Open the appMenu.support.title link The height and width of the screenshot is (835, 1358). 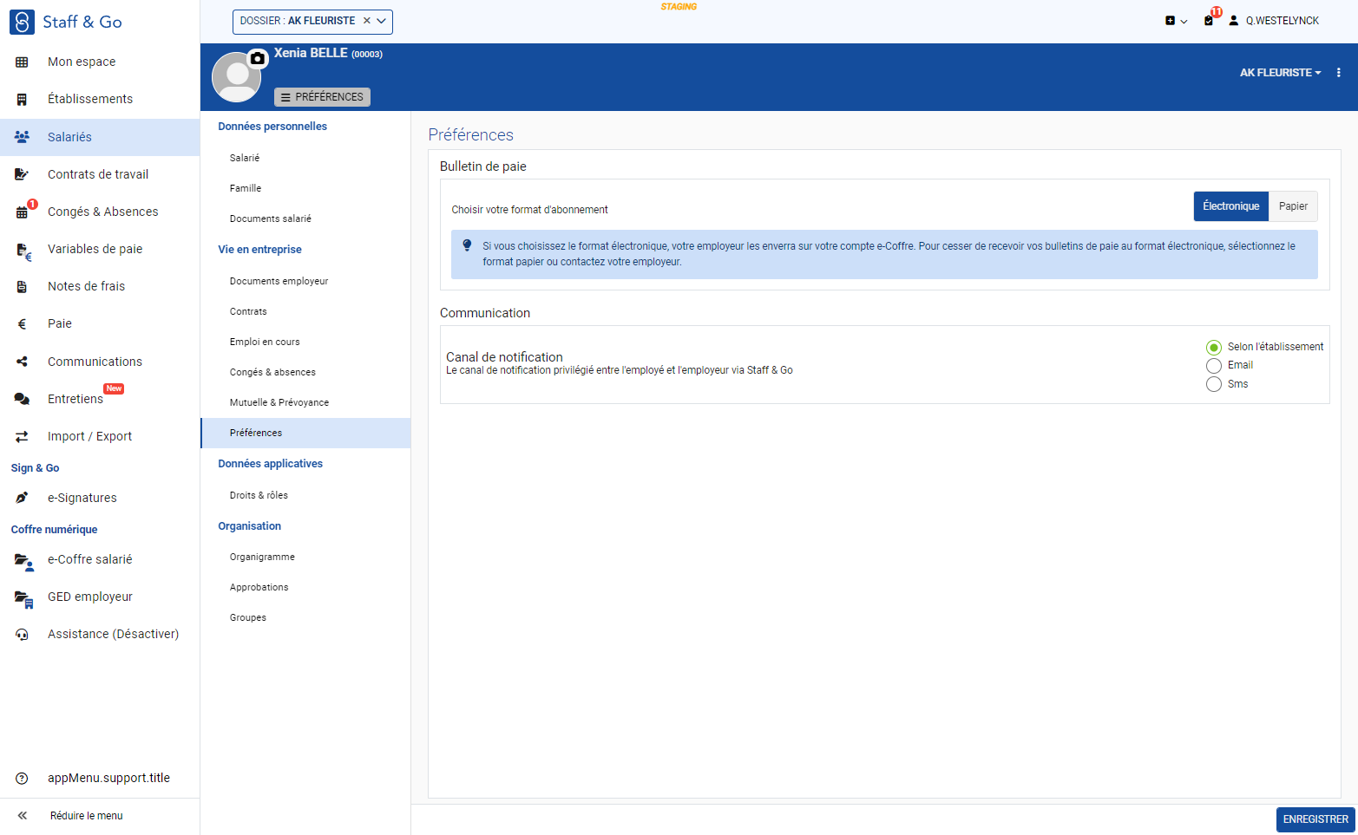point(108,778)
